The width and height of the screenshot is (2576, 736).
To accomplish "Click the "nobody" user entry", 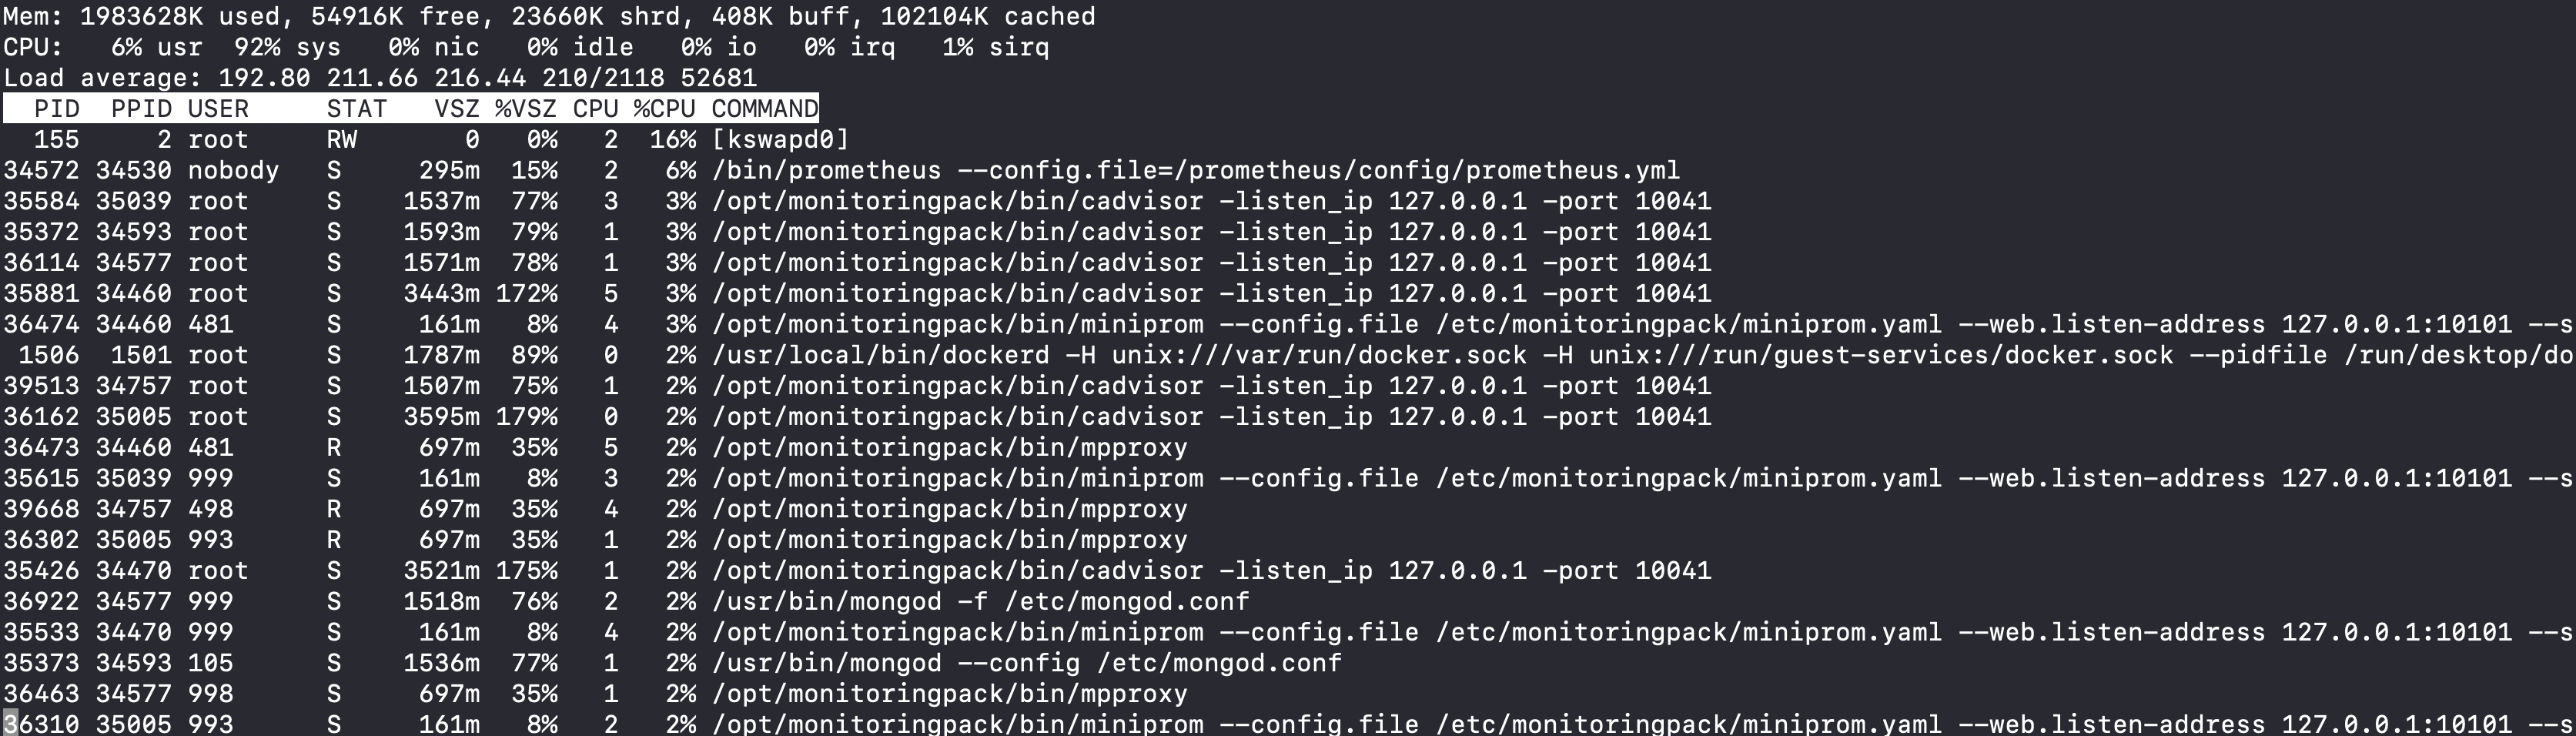I will click(x=233, y=170).
